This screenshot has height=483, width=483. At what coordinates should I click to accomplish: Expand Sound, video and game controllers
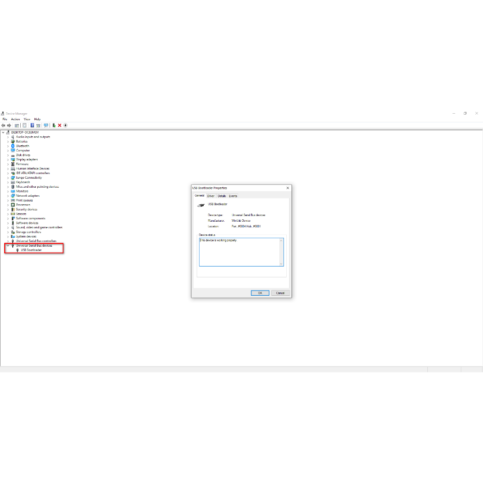tap(8, 227)
